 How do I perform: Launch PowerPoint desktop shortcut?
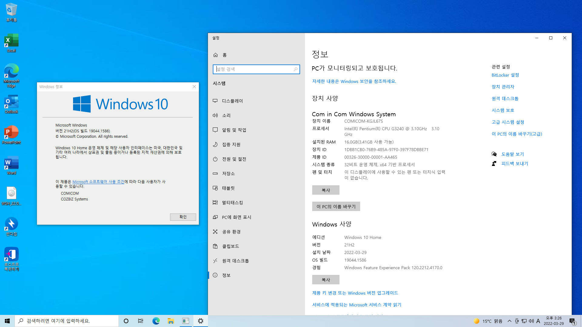11,135
